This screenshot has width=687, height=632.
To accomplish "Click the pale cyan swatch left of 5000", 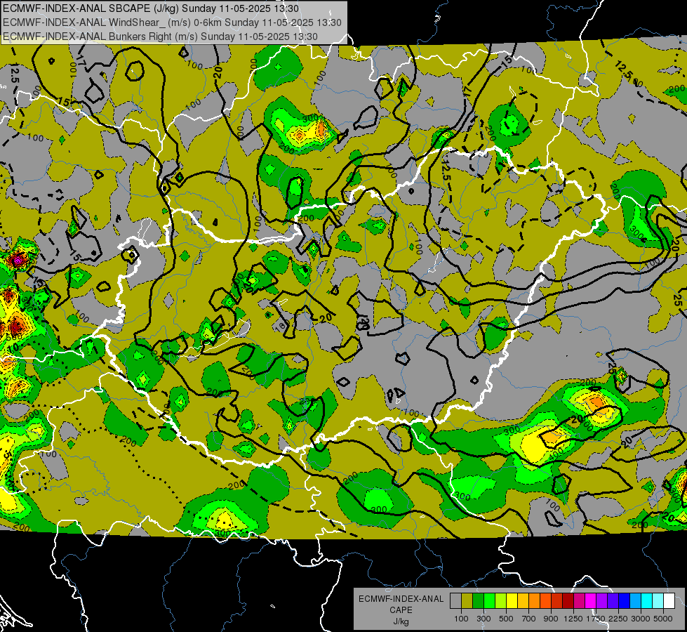I will pyautogui.click(x=658, y=601).
